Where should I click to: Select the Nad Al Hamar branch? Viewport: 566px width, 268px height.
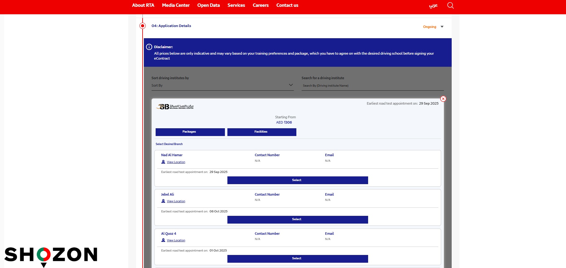coord(297,180)
